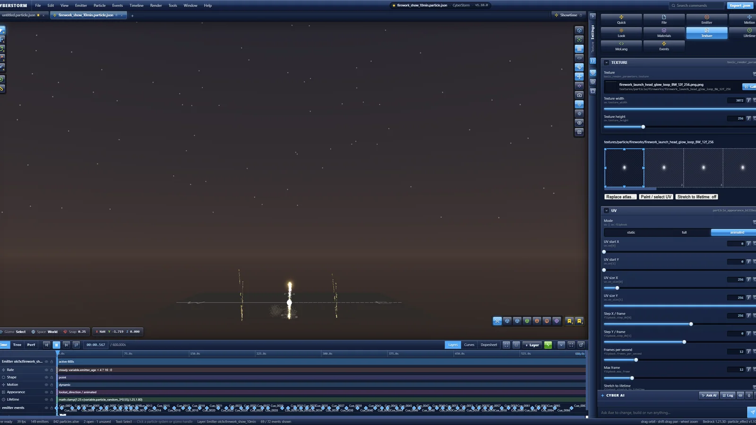Open the Timeline menu
Image resolution: width=756 pixels, height=425 pixels.
(137, 6)
